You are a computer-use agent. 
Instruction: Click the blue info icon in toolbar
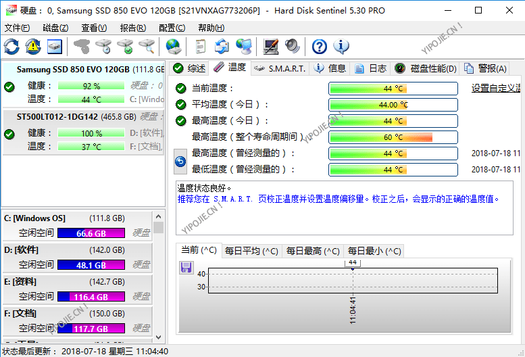(x=341, y=47)
